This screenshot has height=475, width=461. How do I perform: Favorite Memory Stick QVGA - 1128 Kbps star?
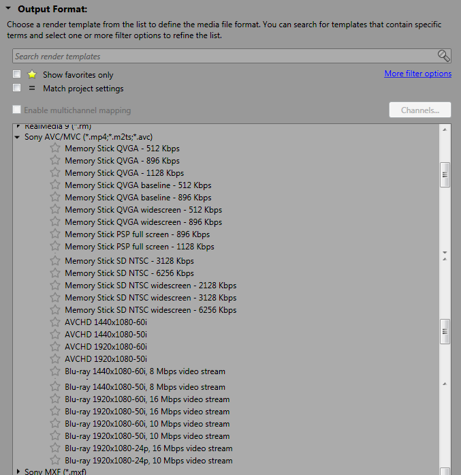(x=55, y=172)
